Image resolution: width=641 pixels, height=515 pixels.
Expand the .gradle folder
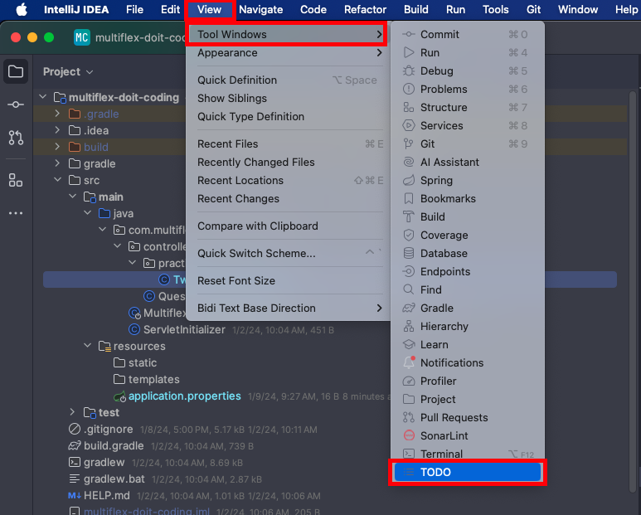pos(57,114)
